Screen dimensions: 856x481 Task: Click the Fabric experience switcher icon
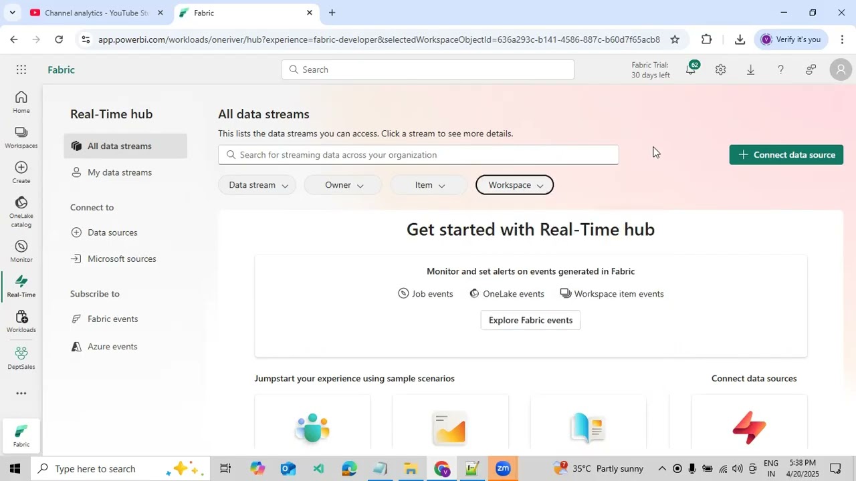(x=21, y=436)
